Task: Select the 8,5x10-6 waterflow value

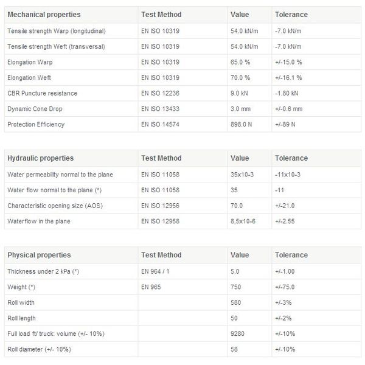Action: pyautogui.click(x=243, y=221)
